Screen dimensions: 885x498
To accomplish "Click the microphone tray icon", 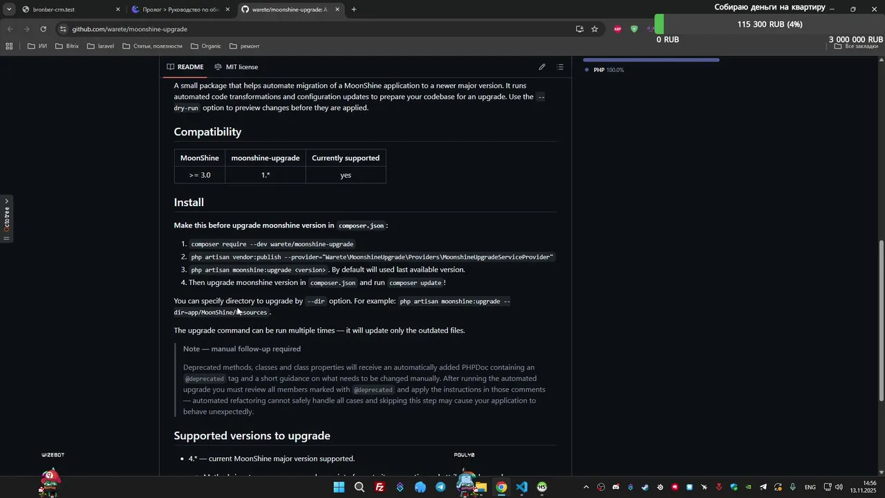I will point(792,487).
